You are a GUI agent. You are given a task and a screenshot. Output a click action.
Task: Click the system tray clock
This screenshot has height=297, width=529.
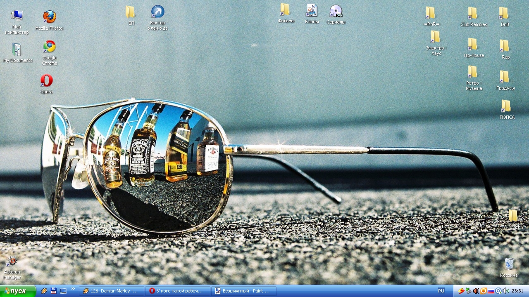(517, 291)
